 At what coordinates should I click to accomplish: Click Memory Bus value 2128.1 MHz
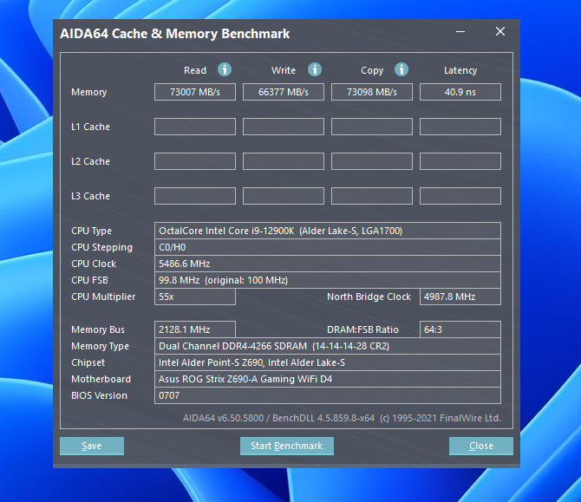coord(195,329)
